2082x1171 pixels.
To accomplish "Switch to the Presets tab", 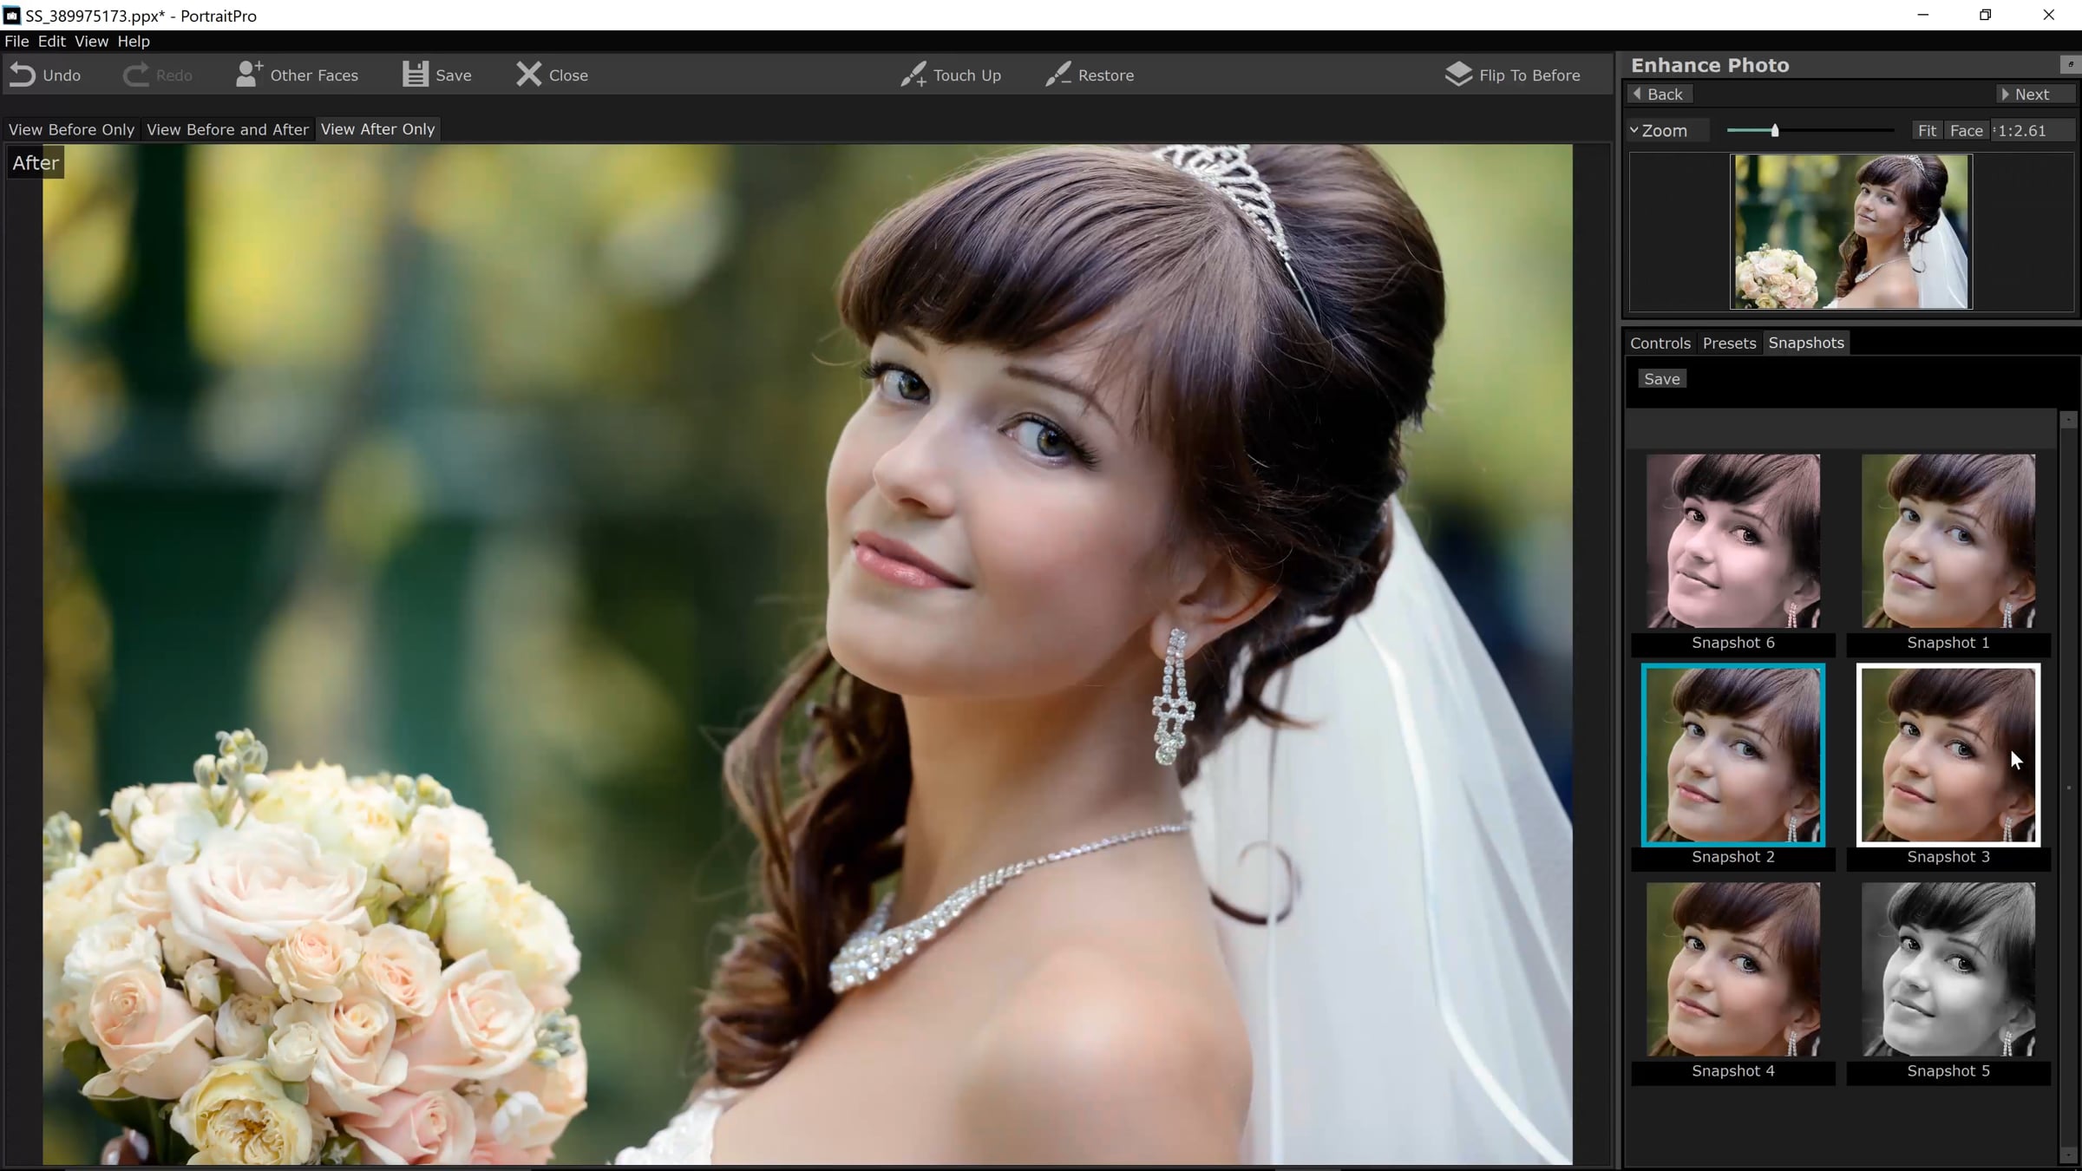I will tap(1728, 343).
